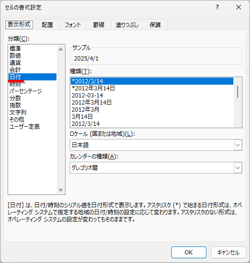
Task: Click the category list scroll down arrow
Action: pos(61,190)
